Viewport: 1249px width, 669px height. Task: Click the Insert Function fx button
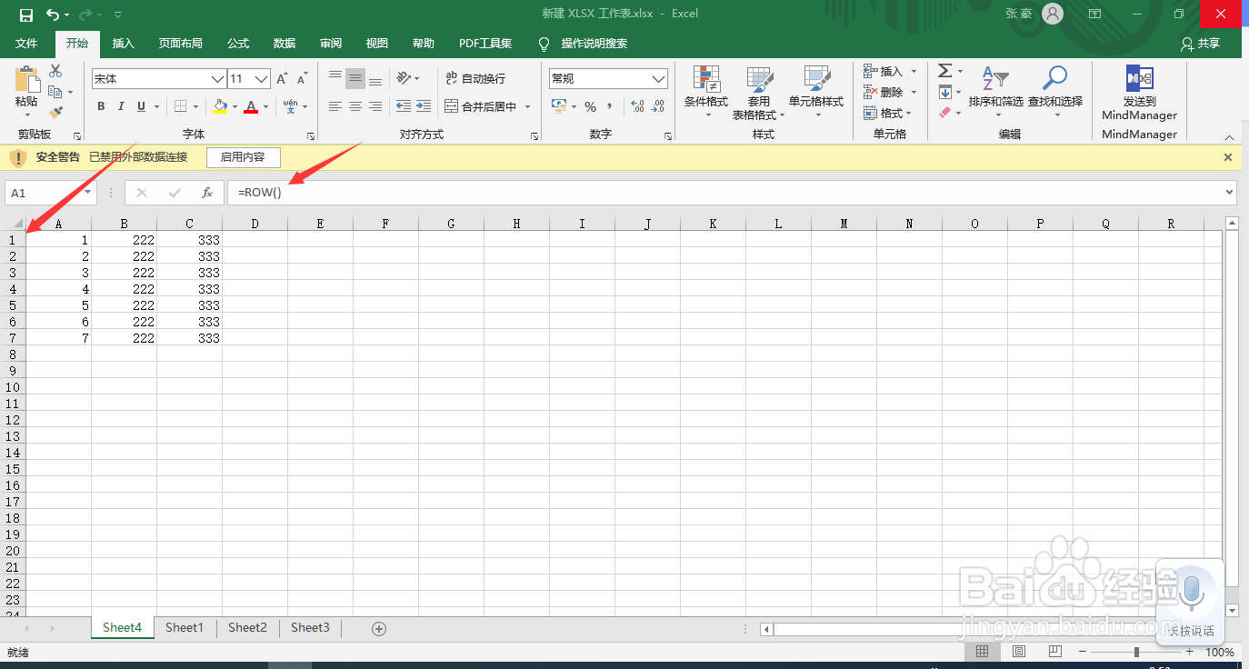point(207,193)
